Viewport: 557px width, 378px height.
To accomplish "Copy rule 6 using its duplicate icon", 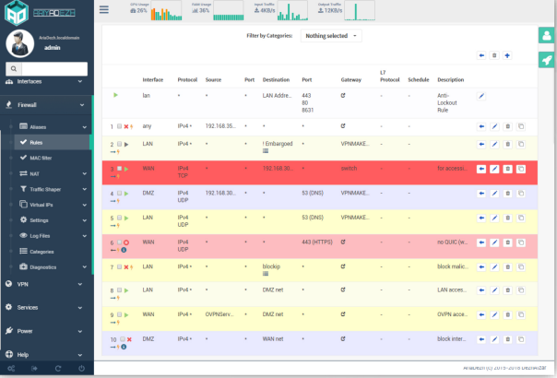I will point(521,242).
